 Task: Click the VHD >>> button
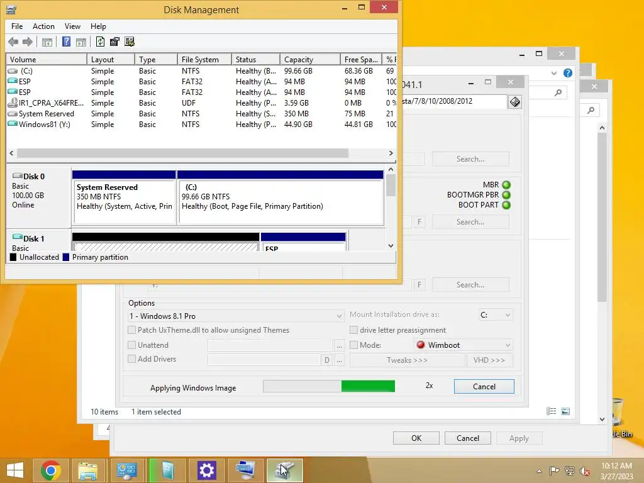489,360
